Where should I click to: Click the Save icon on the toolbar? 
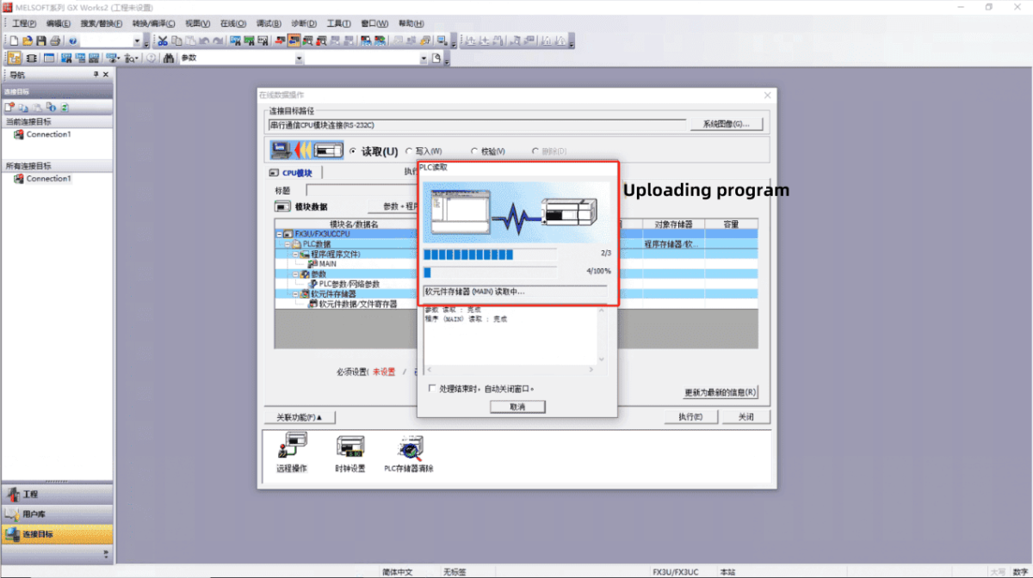click(x=40, y=40)
